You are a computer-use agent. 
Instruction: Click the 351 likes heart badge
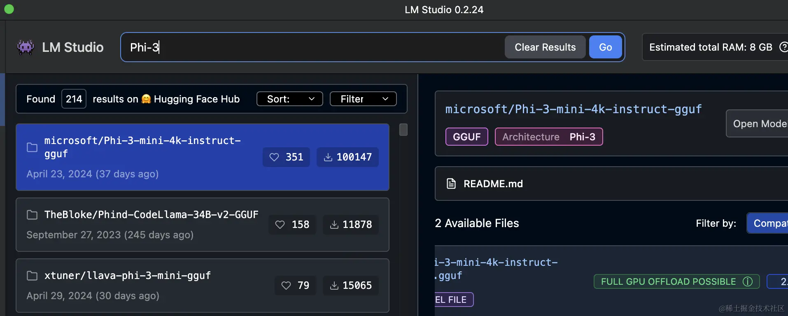(286, 157)
